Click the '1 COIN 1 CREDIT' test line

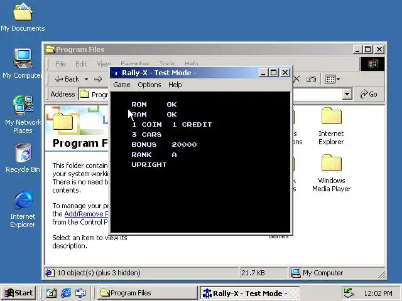[171, 125]
